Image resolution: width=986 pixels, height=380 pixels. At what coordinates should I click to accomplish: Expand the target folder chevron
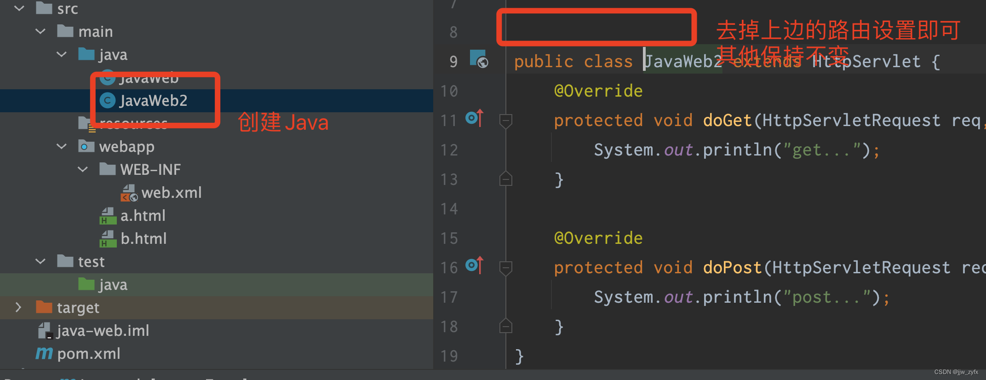point(18,307)
